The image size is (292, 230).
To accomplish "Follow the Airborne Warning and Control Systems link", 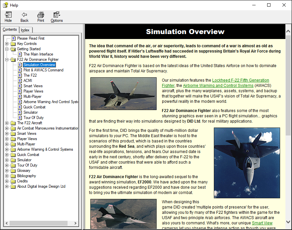I will [x=218, y=86].
